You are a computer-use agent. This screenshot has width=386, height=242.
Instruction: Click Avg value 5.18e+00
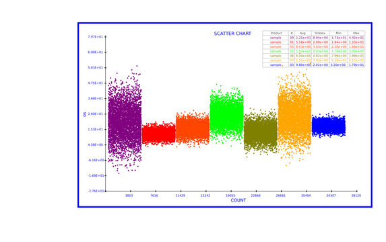pyautogui.click(x=303, y=42)
